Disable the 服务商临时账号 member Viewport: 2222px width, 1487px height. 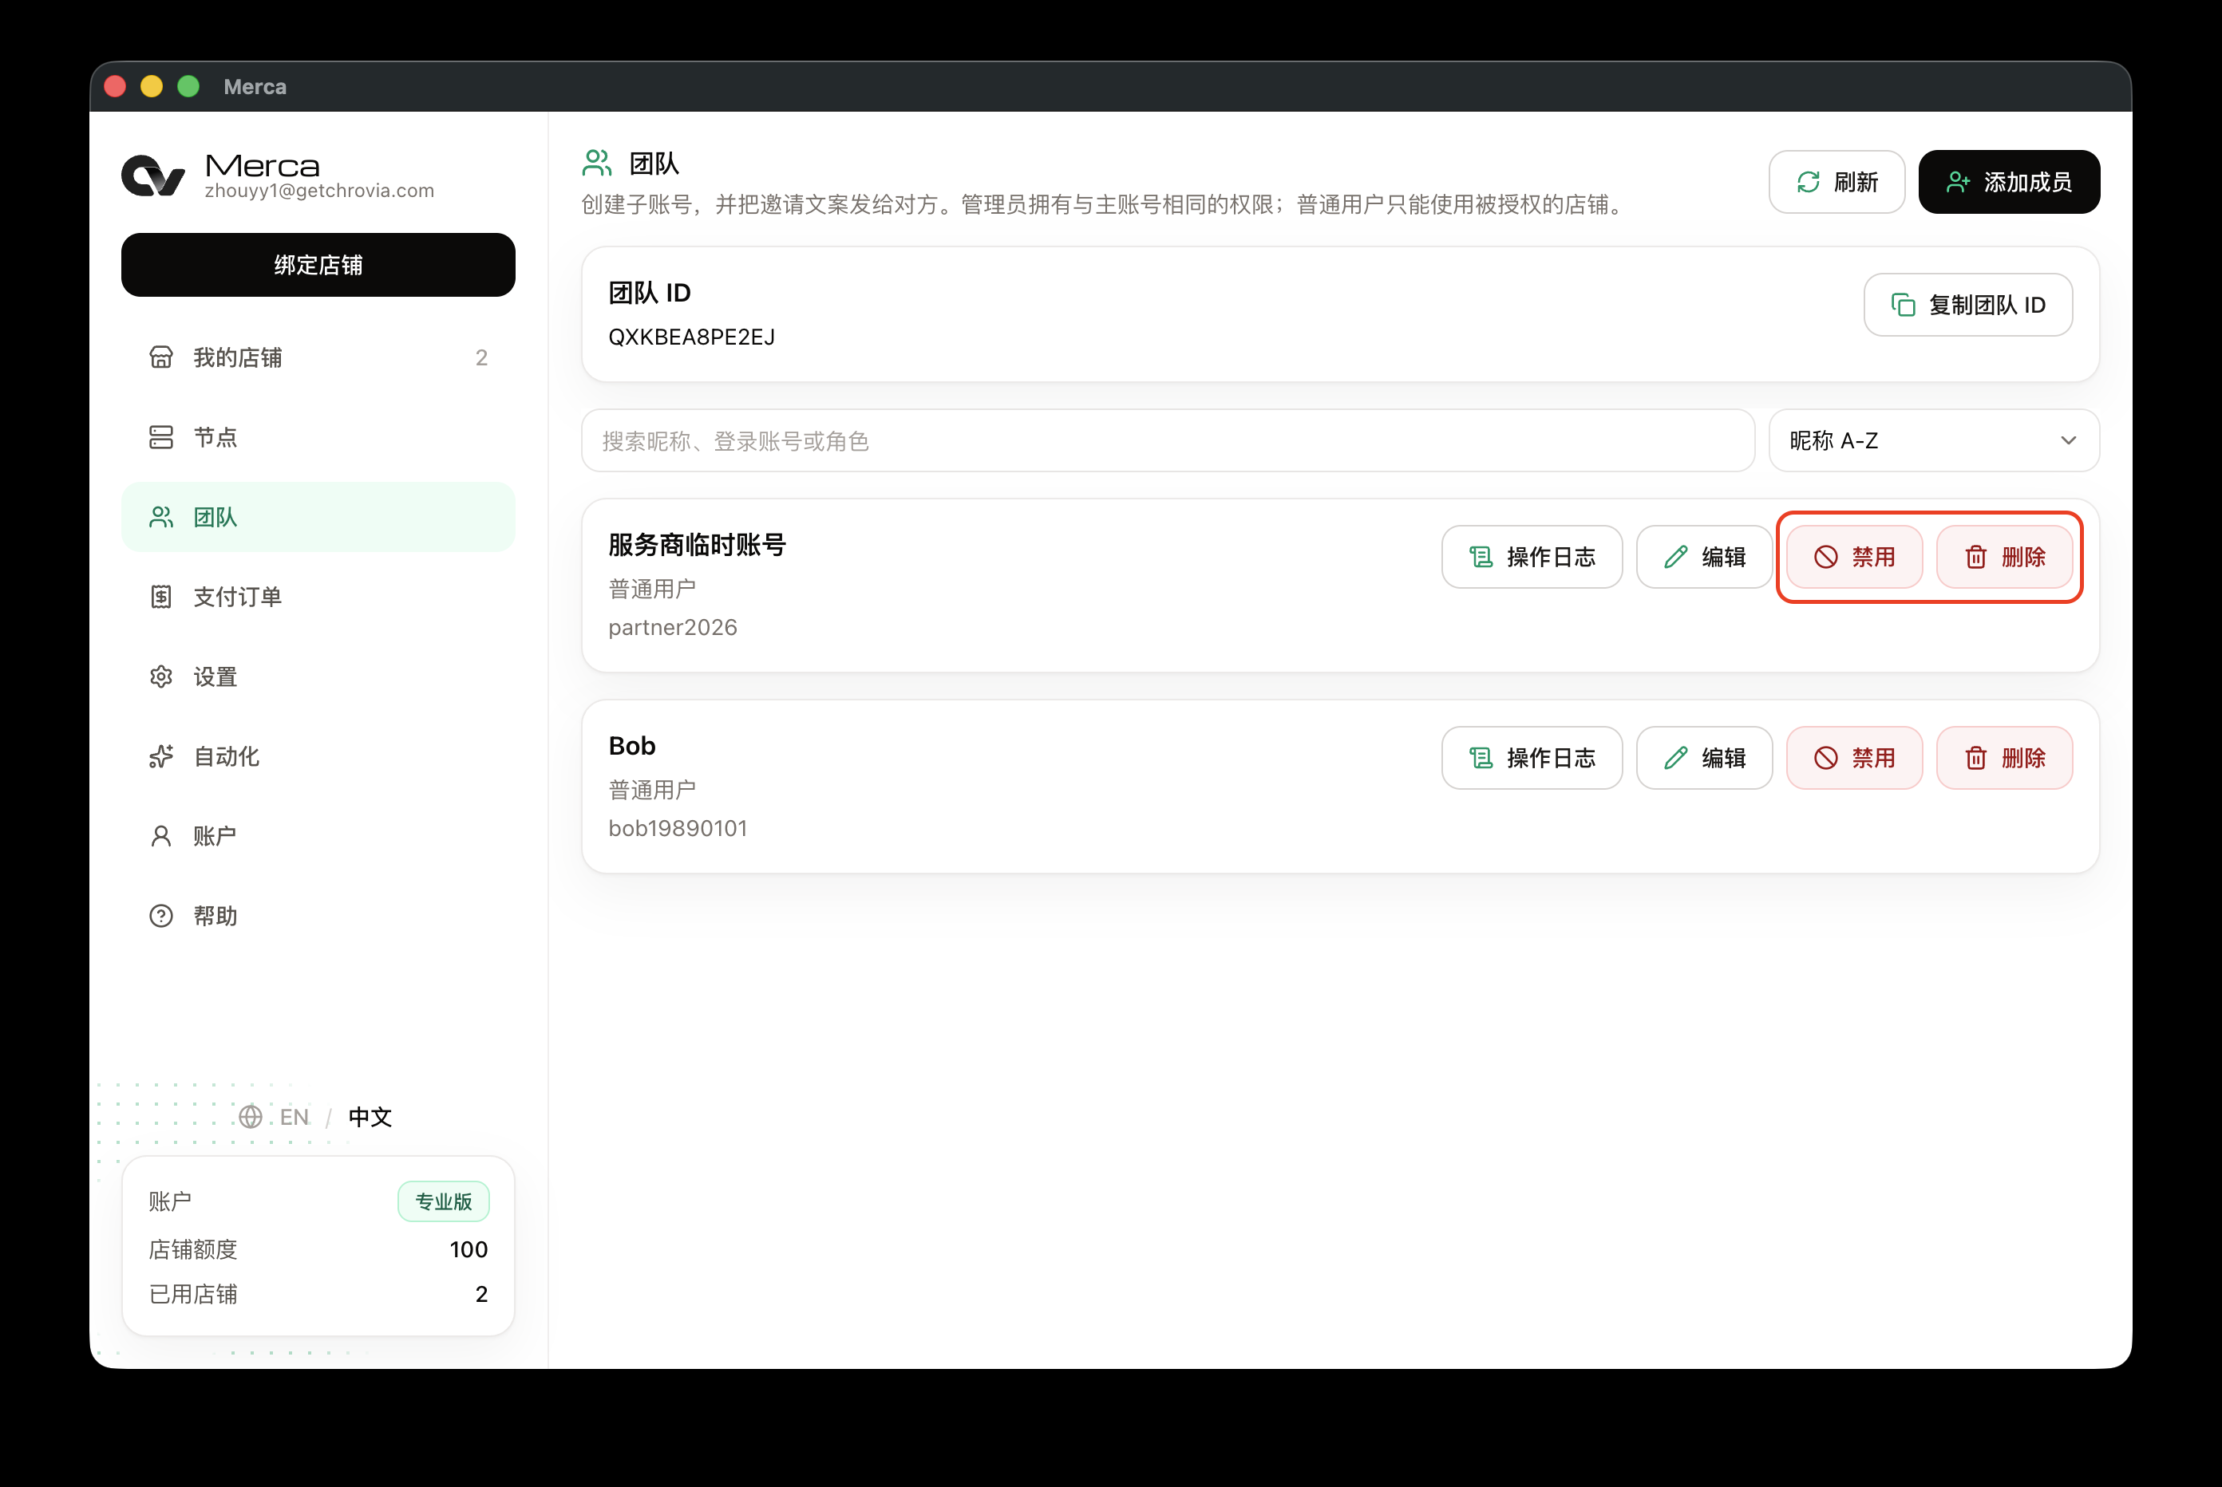click(1854, 557)
